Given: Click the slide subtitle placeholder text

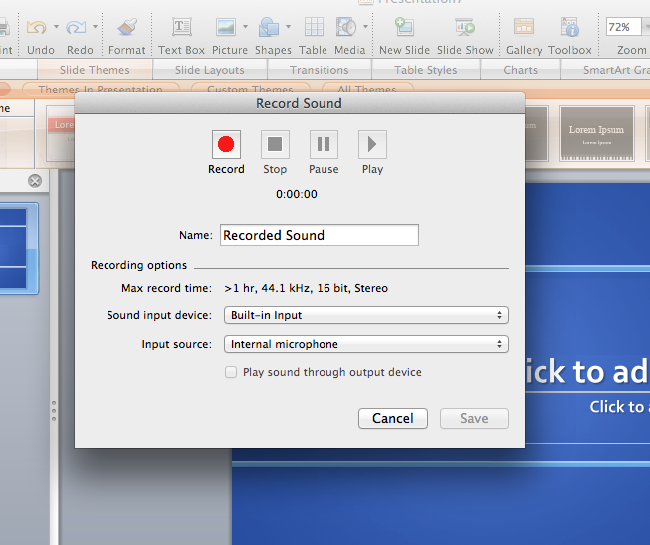Looking at the screenshot, I should [x=620, y=407].
